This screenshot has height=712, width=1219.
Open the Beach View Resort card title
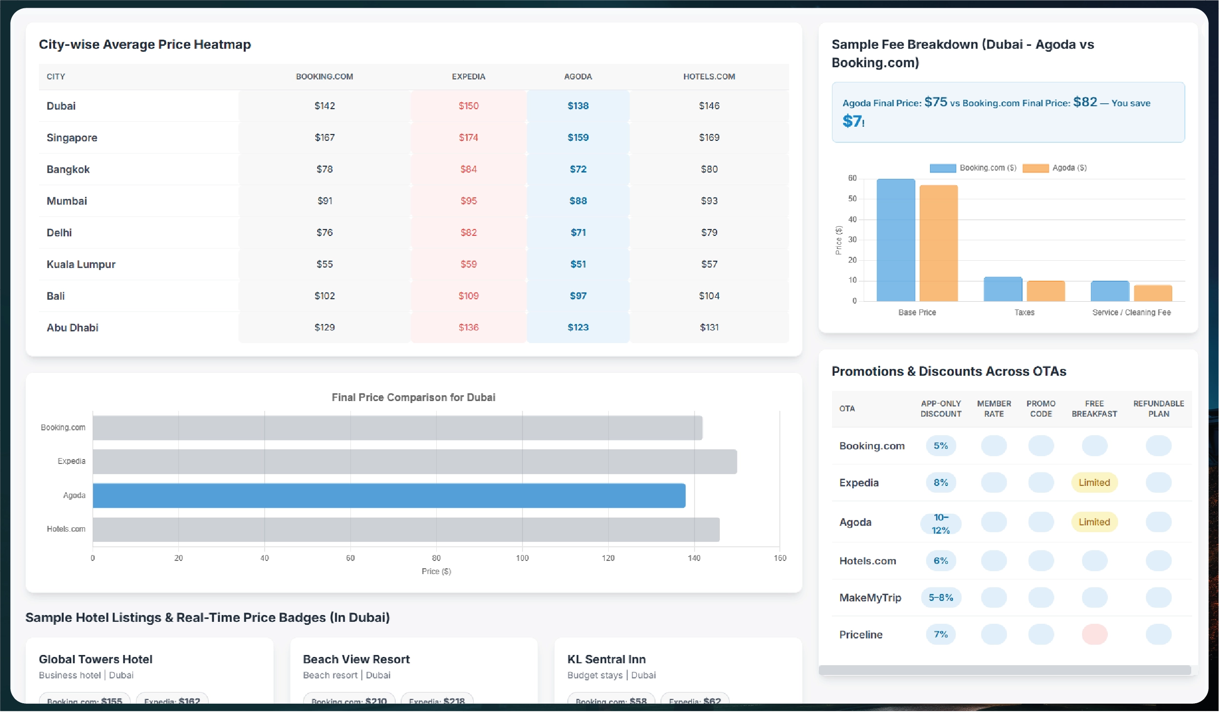pos(356,659)
